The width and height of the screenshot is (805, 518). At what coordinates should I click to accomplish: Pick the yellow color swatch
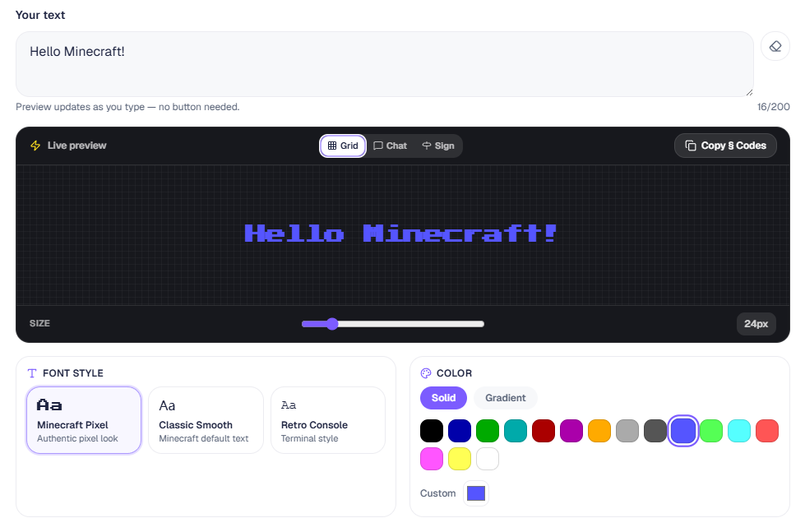(x=460, y=459)
